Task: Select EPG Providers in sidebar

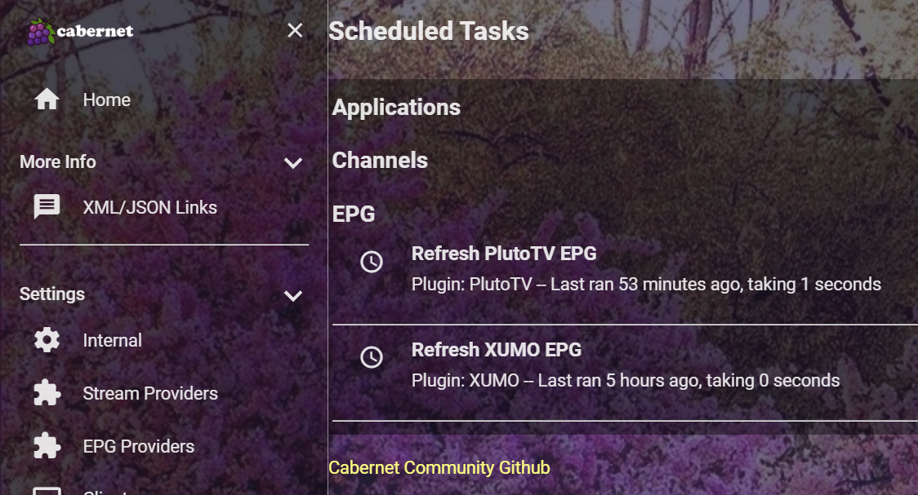Action: pos(139,446)
